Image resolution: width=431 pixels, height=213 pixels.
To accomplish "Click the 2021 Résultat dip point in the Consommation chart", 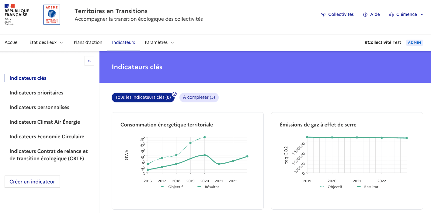I will click(x=219, y=164).
